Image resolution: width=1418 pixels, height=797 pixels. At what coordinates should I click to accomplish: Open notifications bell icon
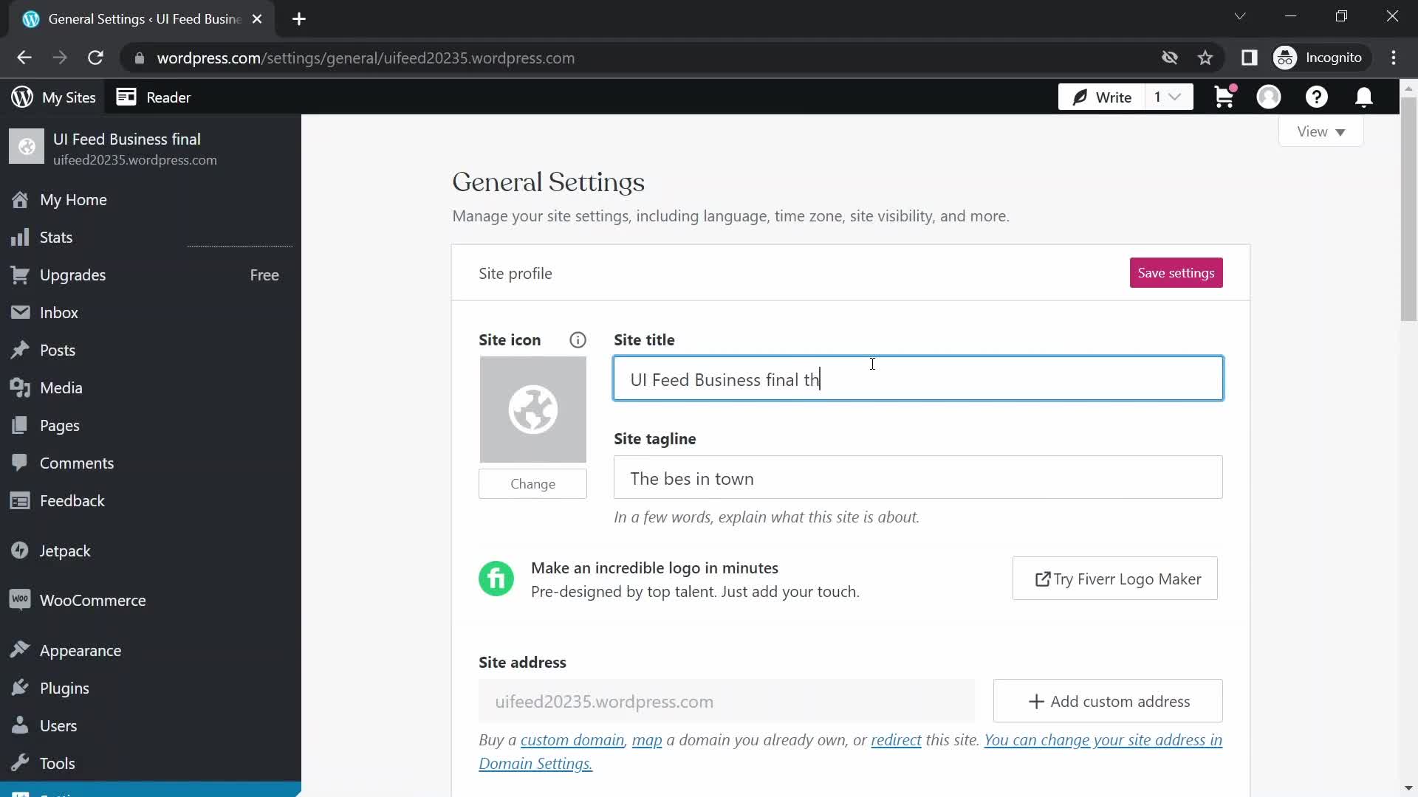click(1366, 97)
